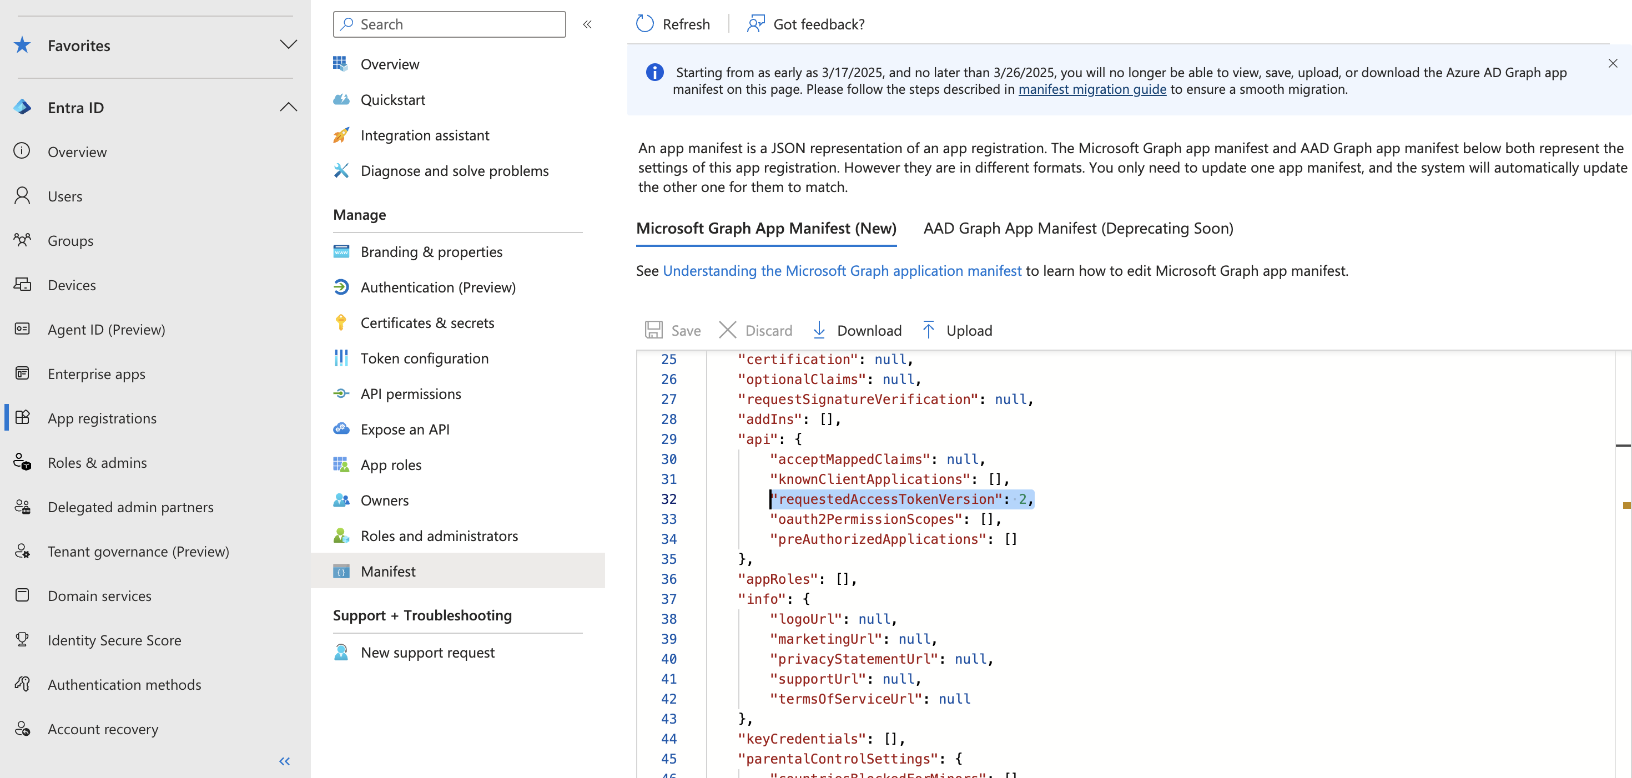Open Token configuration
This screenshot has width=1632, height=778.
425,358
